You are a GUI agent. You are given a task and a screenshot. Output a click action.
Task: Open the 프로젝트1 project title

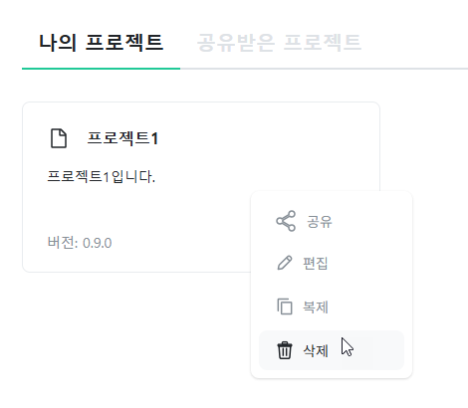[x=122, y=138]
